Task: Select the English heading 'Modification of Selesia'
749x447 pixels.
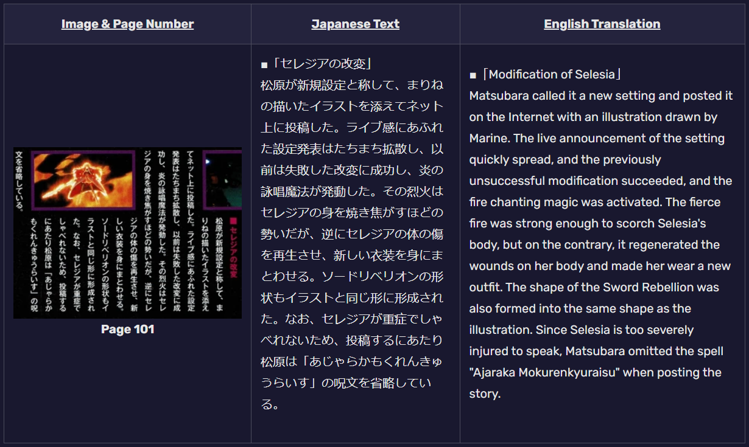Action: click(x=552, y=75)
